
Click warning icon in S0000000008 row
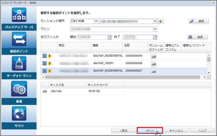(50, 63)
